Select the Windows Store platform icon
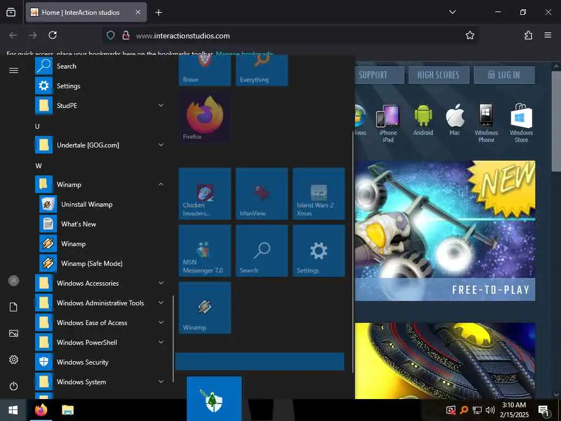 point(522,123)
